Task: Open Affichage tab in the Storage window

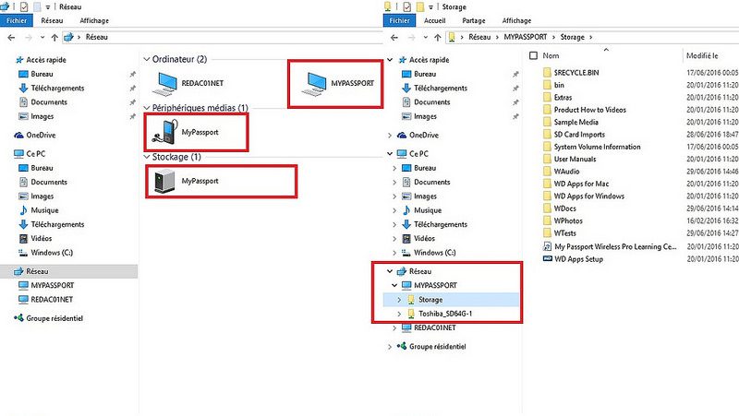Action: click(516, 20)
